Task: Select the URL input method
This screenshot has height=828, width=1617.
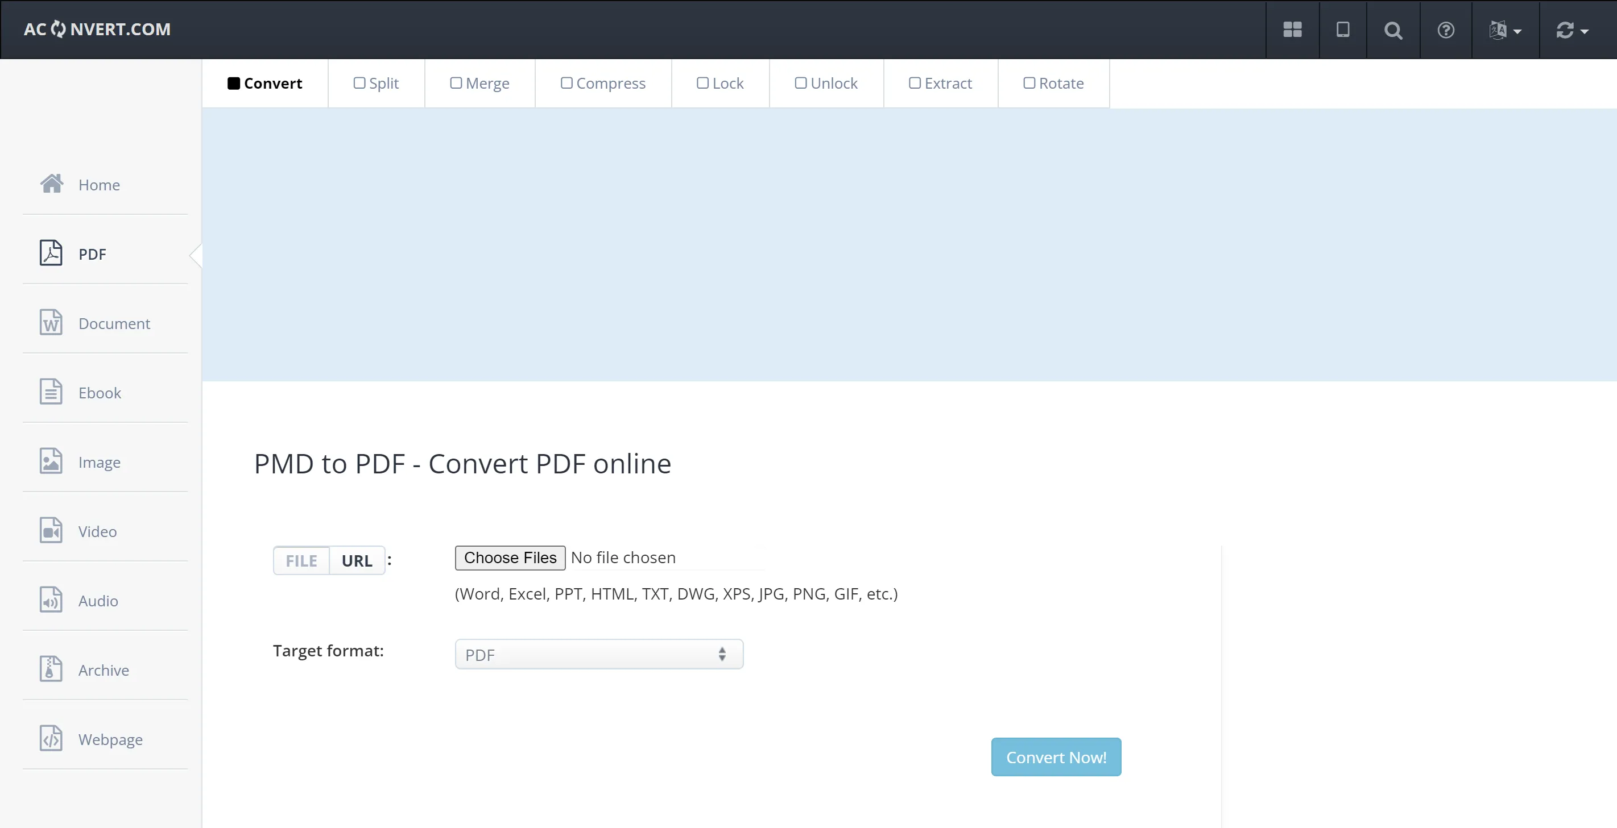Action: (356, 560)
